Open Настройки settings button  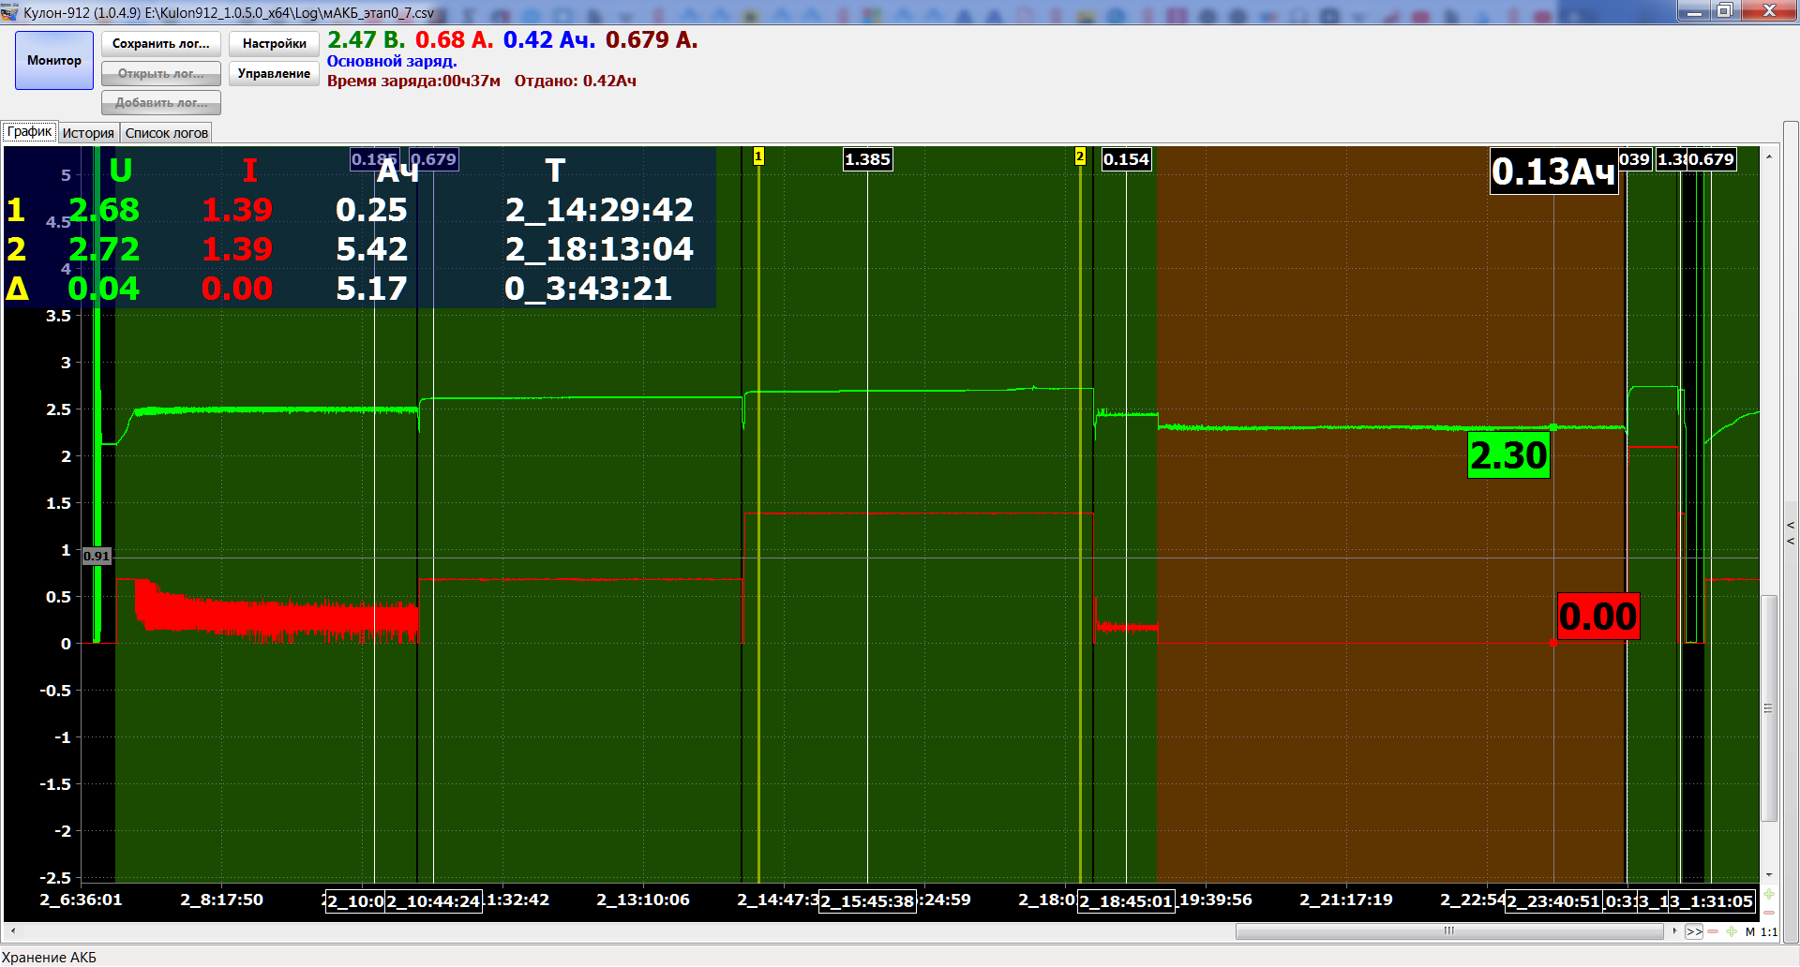coord(274,44)
